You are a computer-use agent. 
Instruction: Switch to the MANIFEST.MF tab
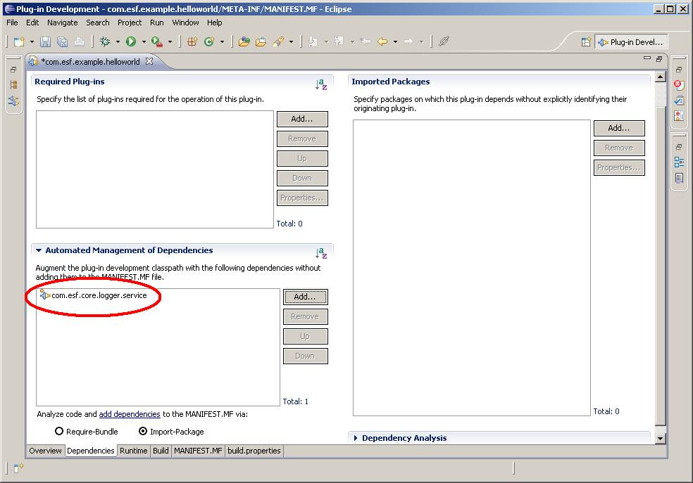198,451
